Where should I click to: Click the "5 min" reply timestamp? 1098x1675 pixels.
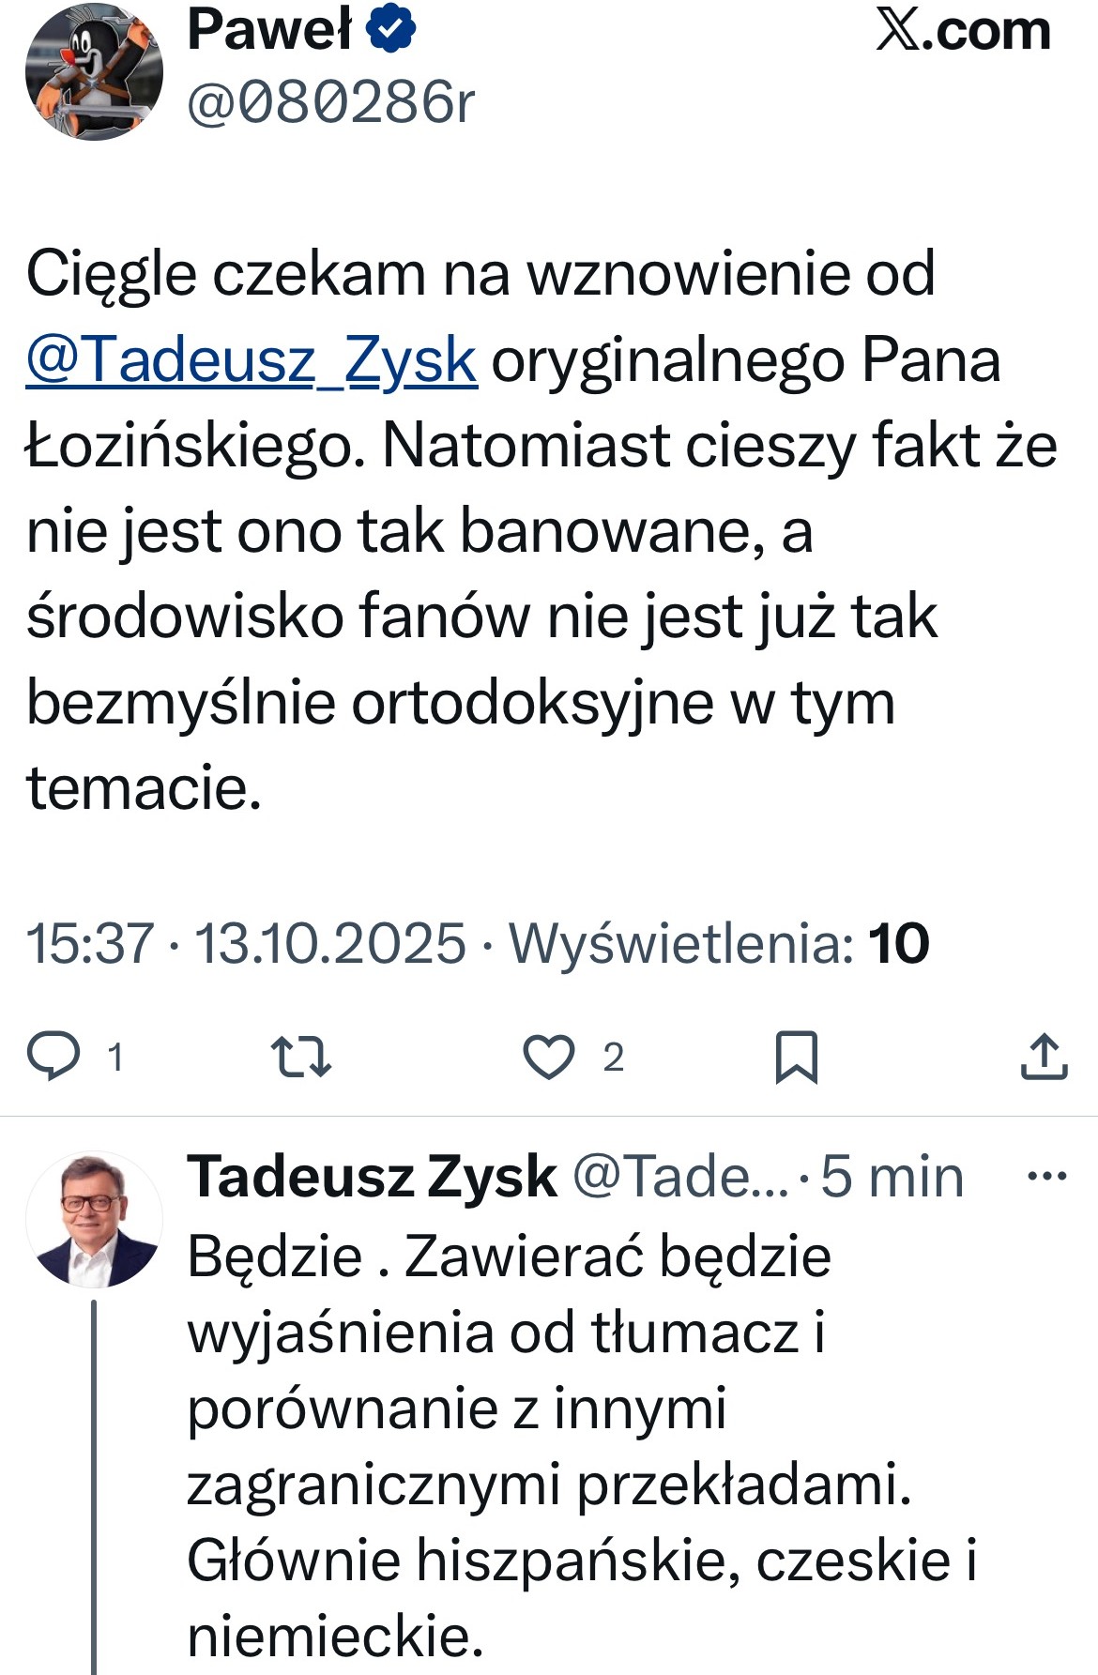click(892, 1177)
